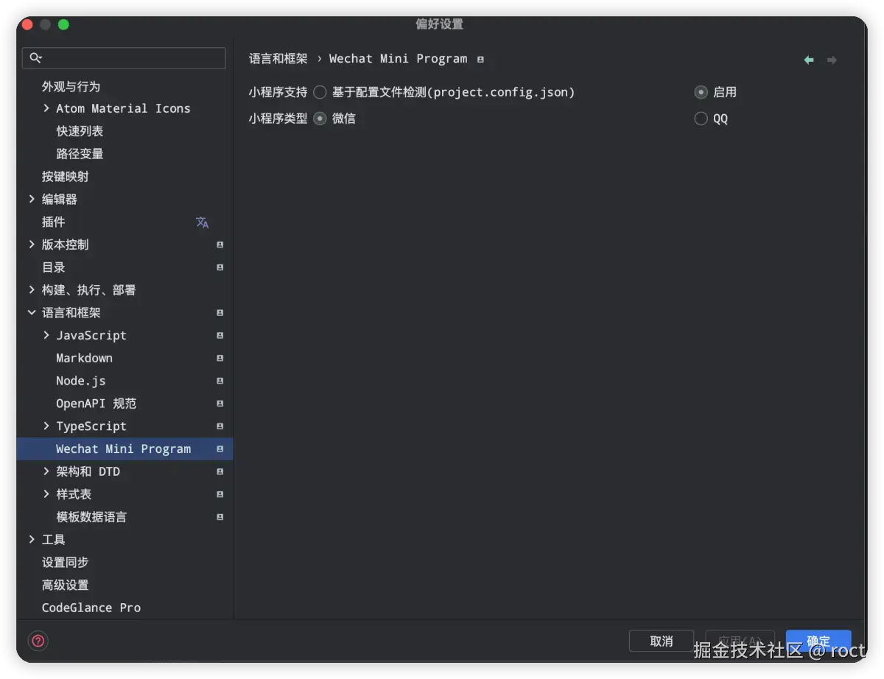Select 模板数据语言 tree item
This screenshot has height=679, width=884.
(x=91, y=518)
